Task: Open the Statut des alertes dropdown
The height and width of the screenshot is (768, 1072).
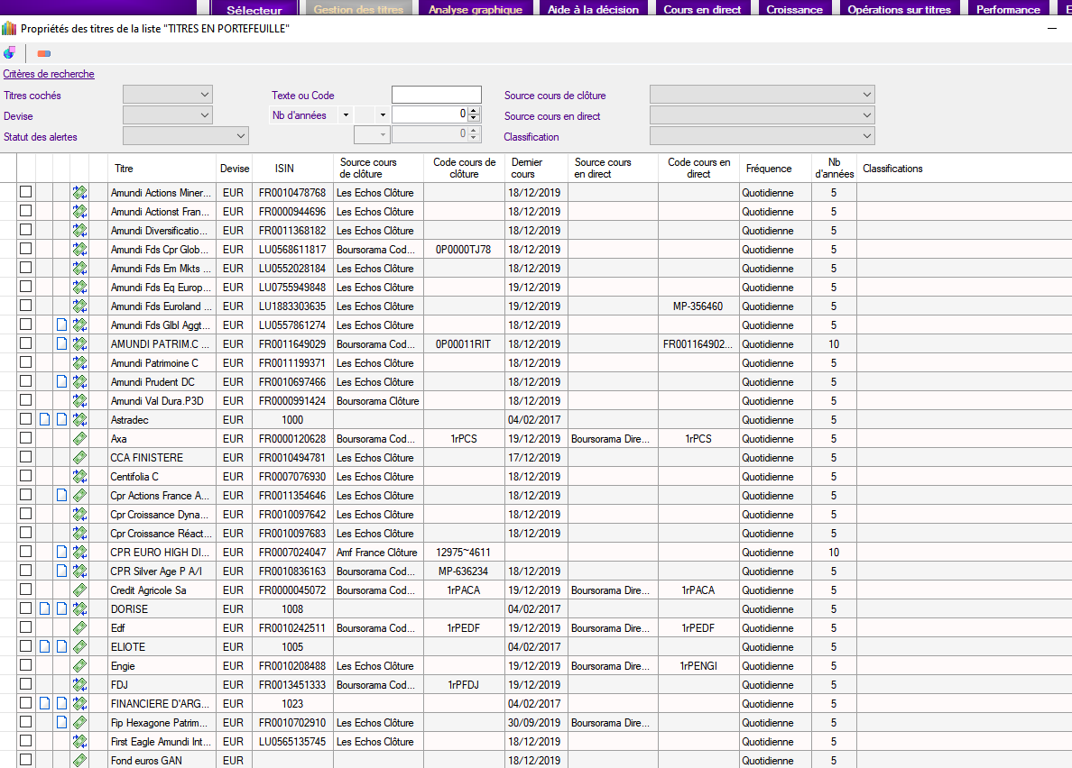Action: tap(185, 136)
